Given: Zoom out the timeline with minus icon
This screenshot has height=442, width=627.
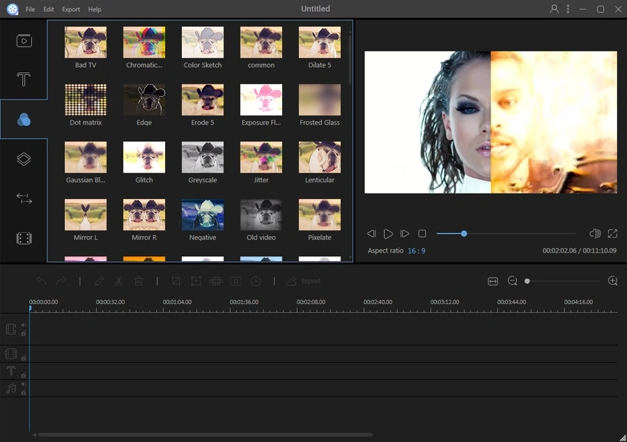Looking at the screenshot, I should pyautogui.click(x=513, y=281).
